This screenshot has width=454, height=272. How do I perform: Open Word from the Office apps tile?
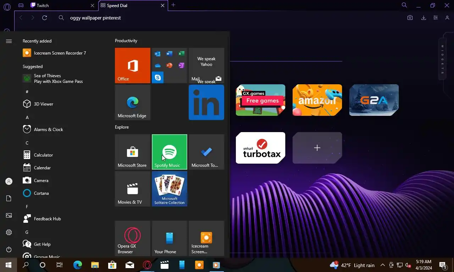pos(170,54)
